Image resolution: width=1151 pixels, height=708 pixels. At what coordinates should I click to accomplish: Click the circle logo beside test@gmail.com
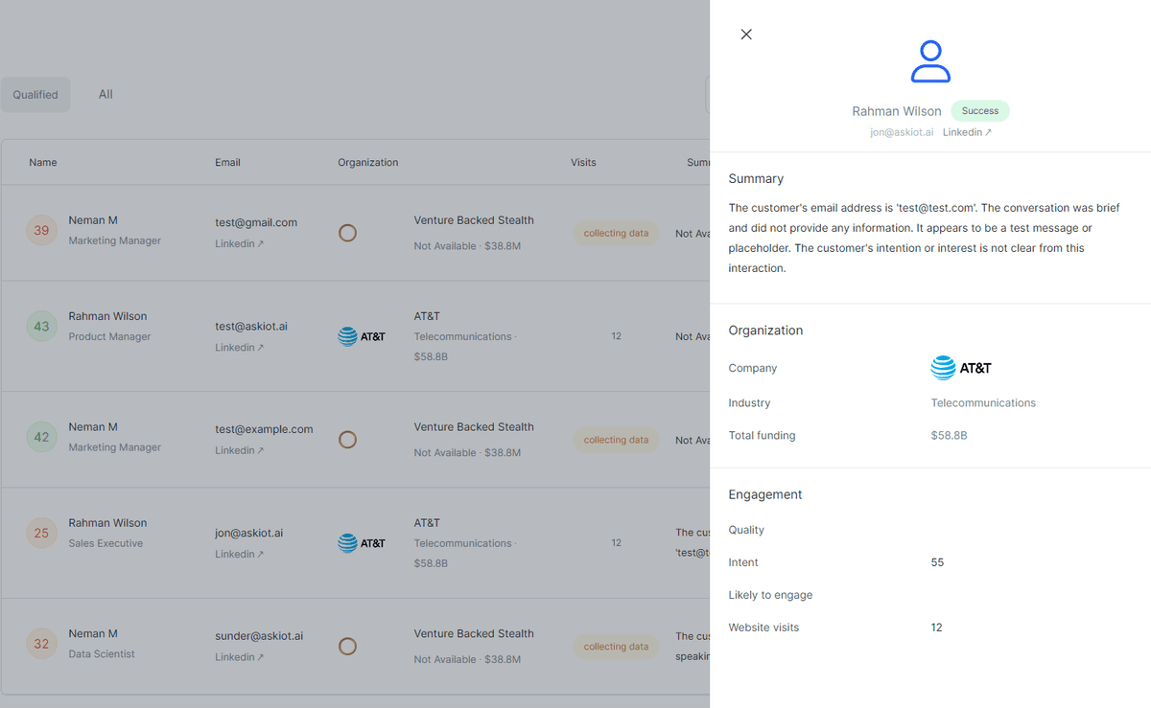click(x=347, y=233)
